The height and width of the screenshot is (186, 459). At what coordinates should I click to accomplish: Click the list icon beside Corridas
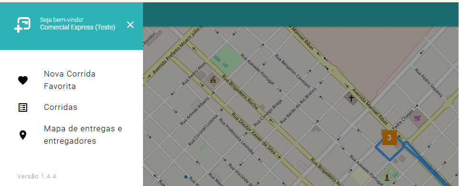[x=23, y=108]
